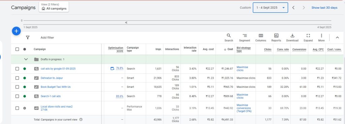The width and height of the screenshot is (345, 124).
Task: Expand the table to full screen
Action: (308, 38)
